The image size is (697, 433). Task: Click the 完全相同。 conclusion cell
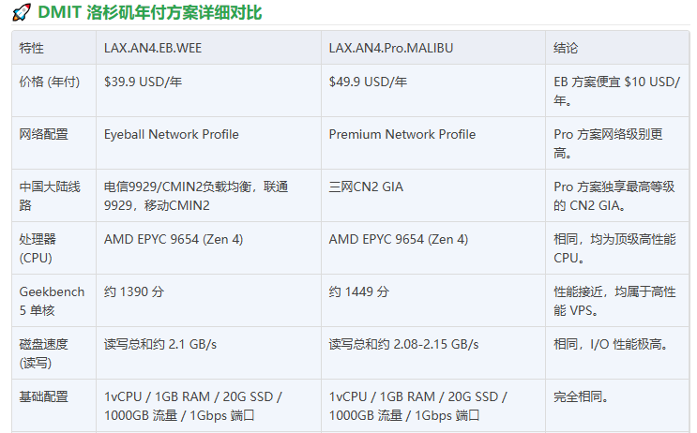582,396
